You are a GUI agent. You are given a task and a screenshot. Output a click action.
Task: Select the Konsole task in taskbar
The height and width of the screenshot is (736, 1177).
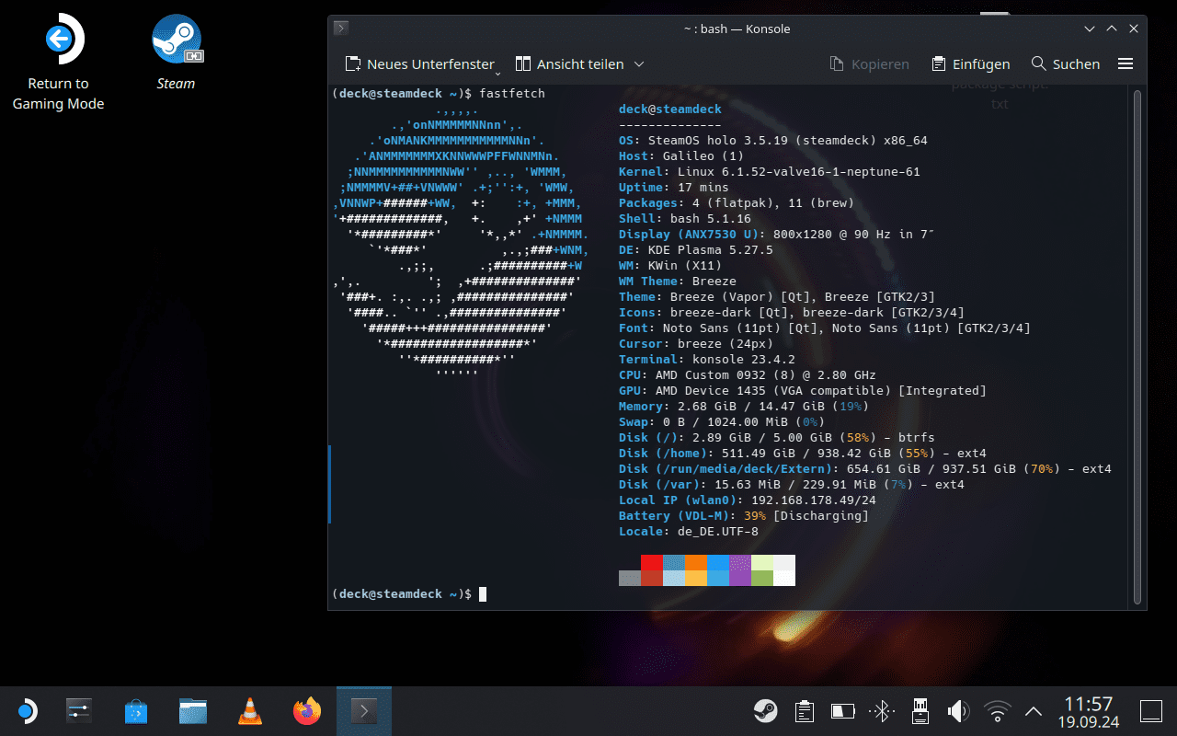pyautogui.click(x=364, y=711)
